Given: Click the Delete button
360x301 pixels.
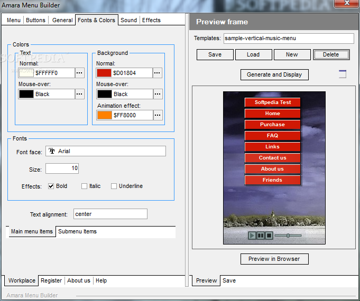Looking at the screenshot, I should (x=331, y=54).
